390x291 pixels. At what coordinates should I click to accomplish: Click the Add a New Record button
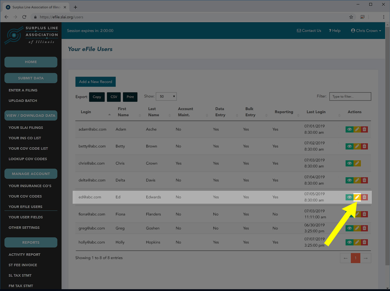(95, 82)
